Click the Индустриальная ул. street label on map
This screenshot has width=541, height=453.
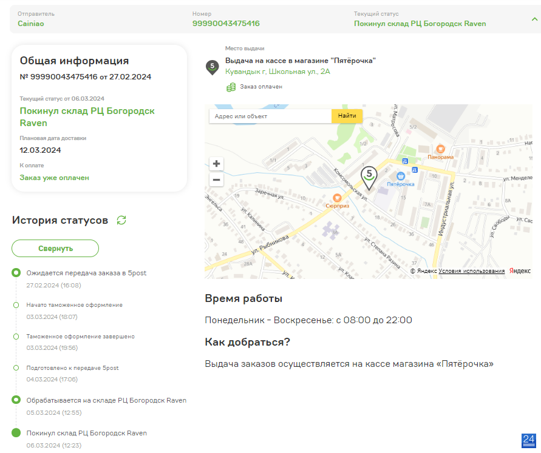click(446, 209)
